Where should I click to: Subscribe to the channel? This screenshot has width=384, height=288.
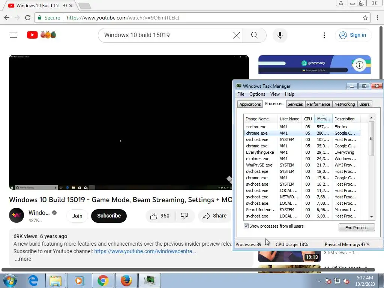(x=109, y=216)
